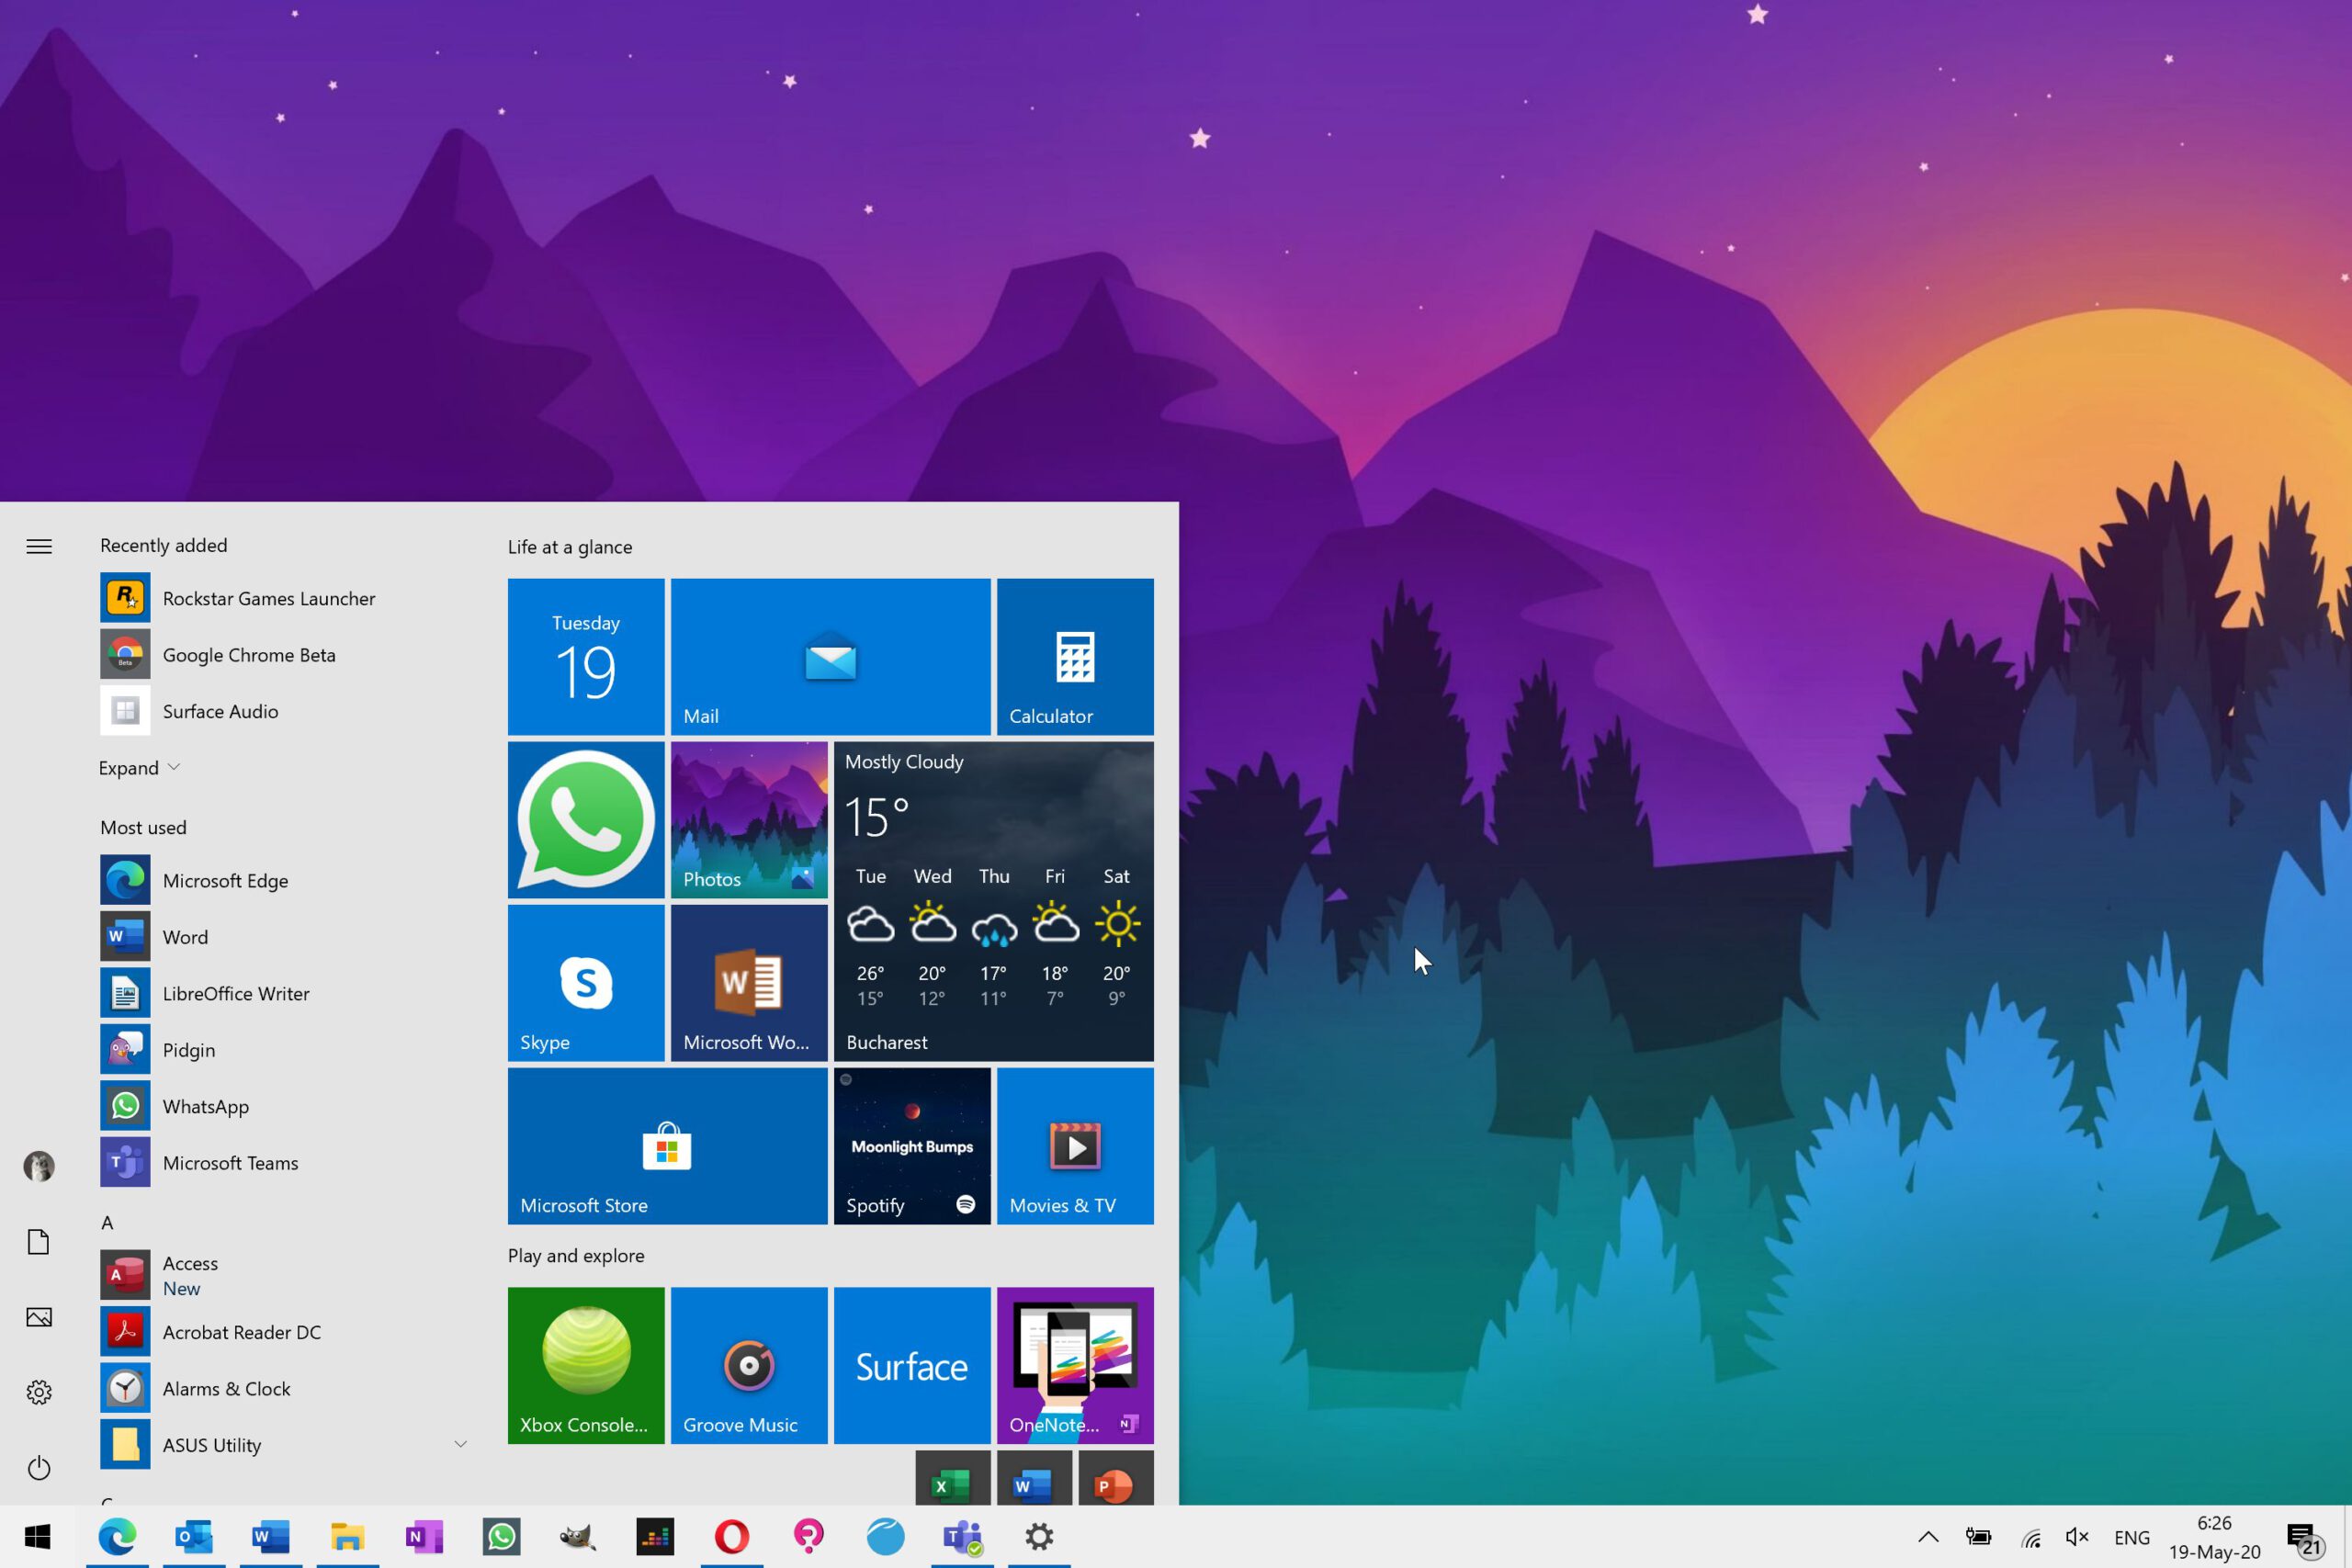
Task: Click the Play and explore group header
Action: tap(576, 1256)
